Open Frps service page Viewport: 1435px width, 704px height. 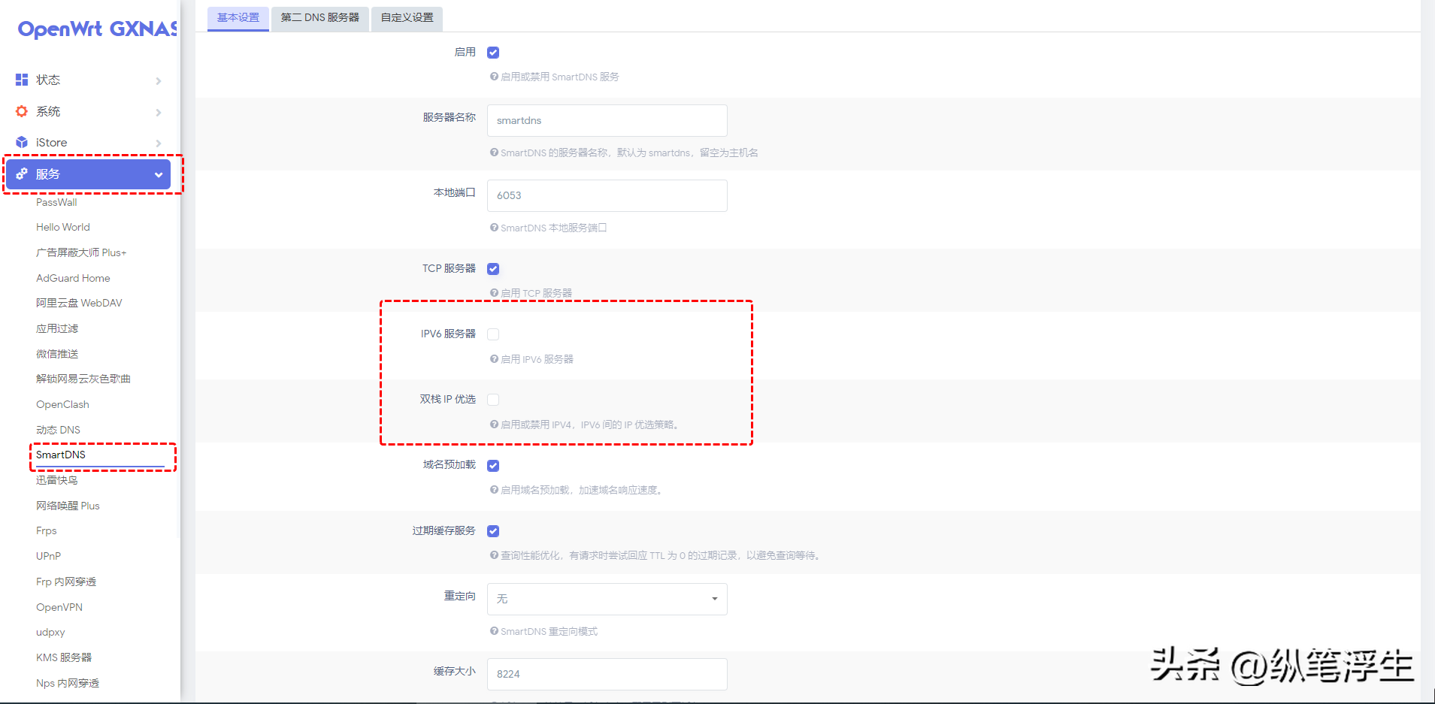click(x=47, y=530)
